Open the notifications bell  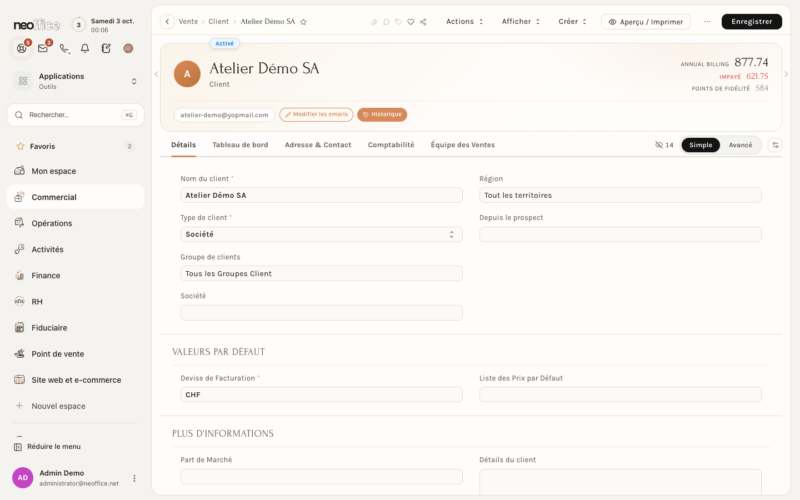pyautogui.click(x=85, y=48)
